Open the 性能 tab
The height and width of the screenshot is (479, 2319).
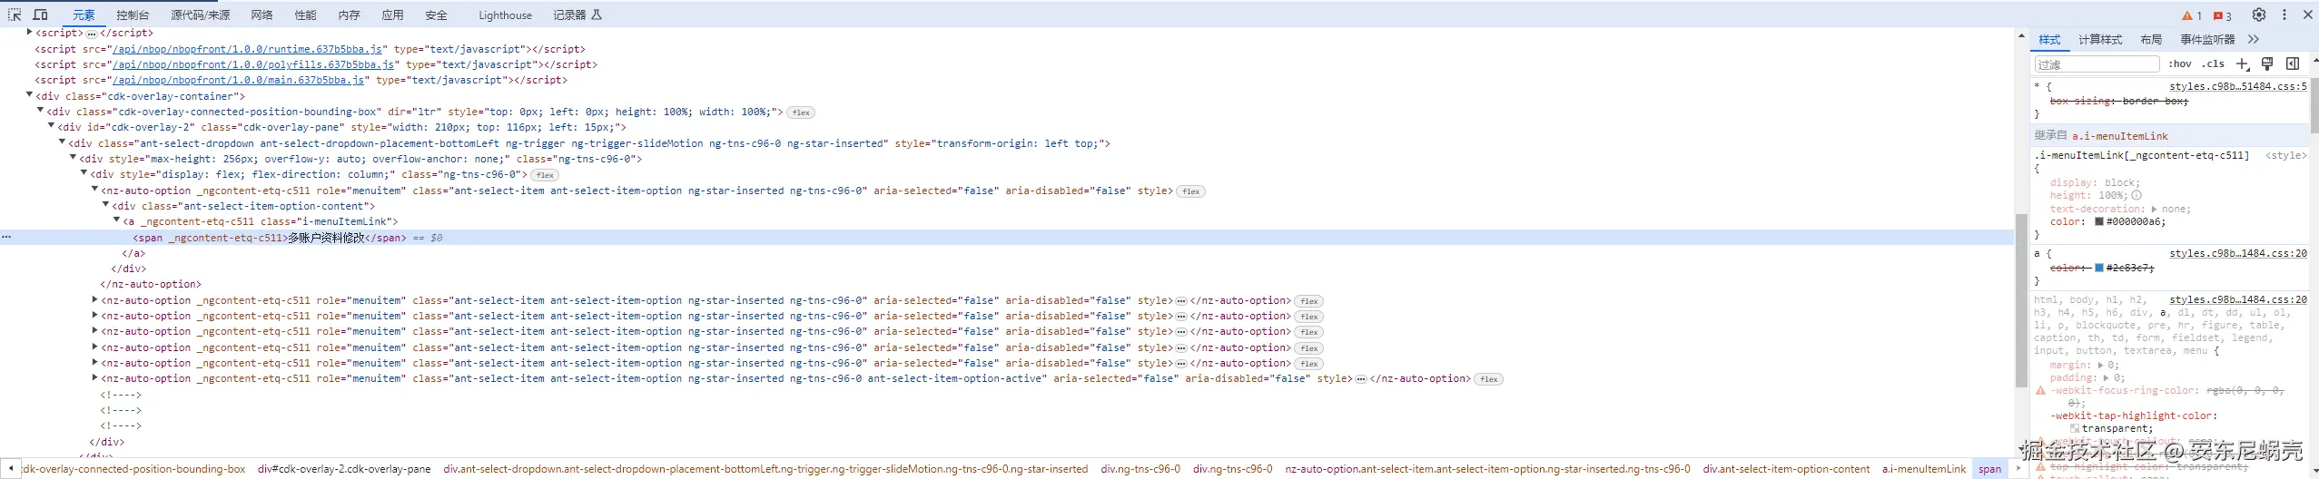pyautogui.click(x=305, y=15)
